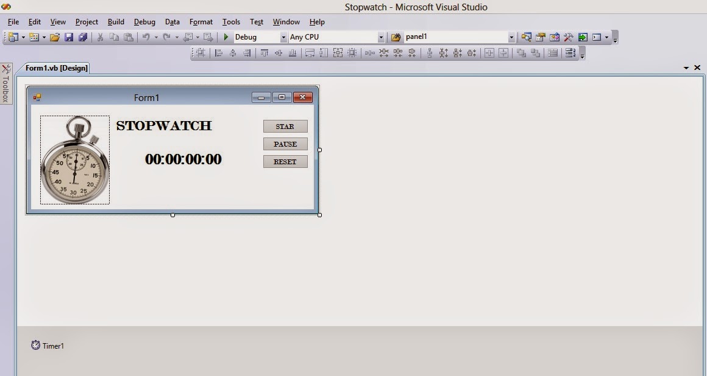Click Make Vertical Spacing Equal icon
707x376 pixels.
point(430,53)
